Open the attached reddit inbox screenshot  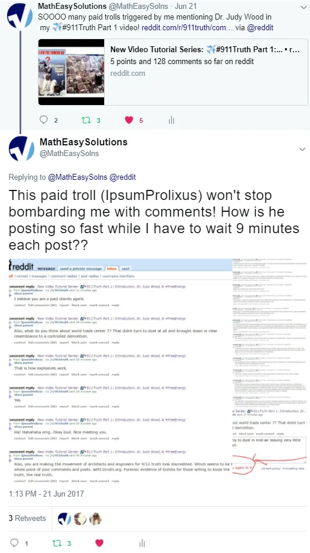pos(157,371)
